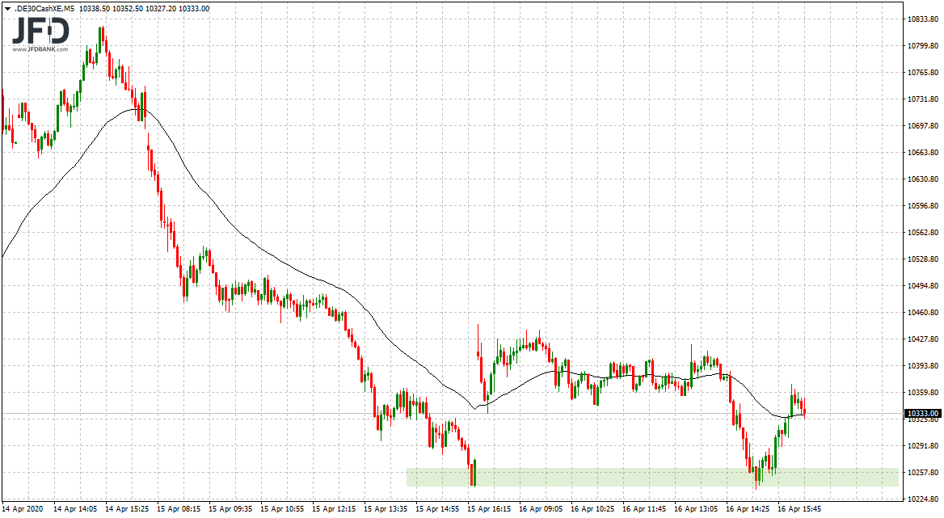Select the green support zone rectangle
Screen dimensions: 944x518
pos(651,477)
